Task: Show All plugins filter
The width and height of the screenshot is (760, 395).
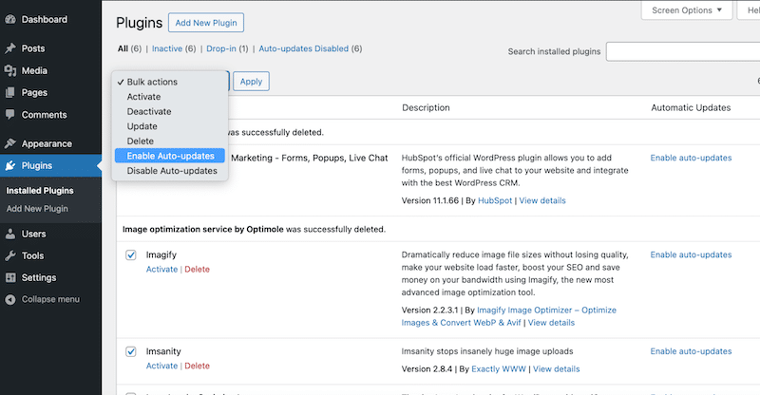Action: pos(123,48)
